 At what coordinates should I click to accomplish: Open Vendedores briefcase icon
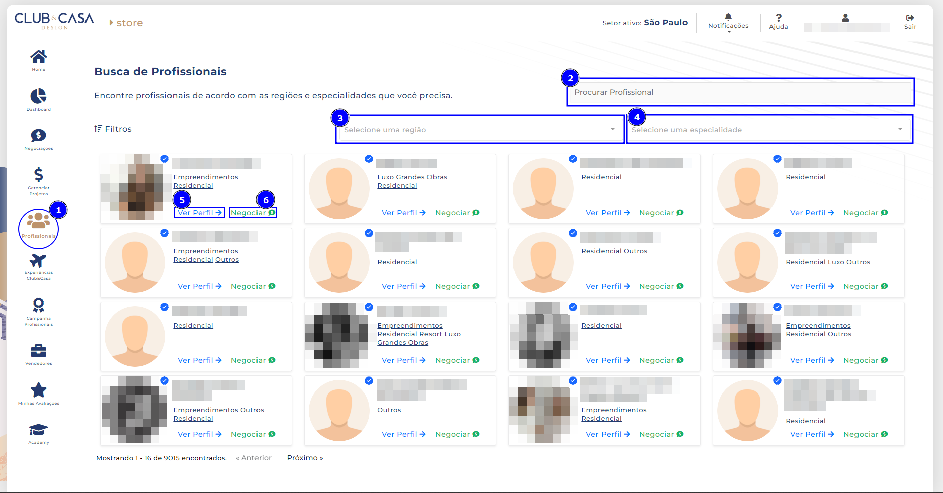38,350
